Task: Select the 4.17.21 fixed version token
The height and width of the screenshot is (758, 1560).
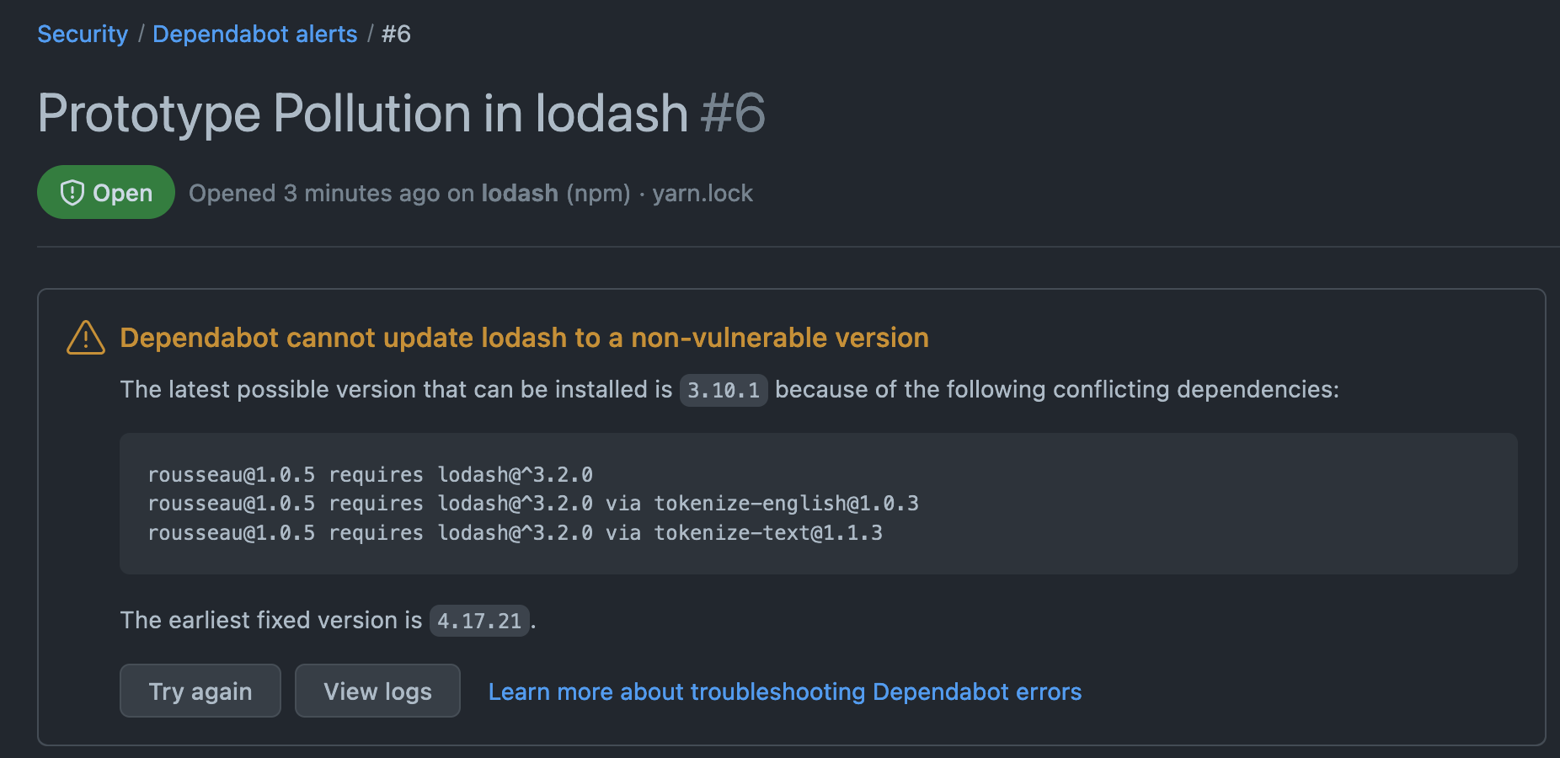Action: [x=479, y=621]
